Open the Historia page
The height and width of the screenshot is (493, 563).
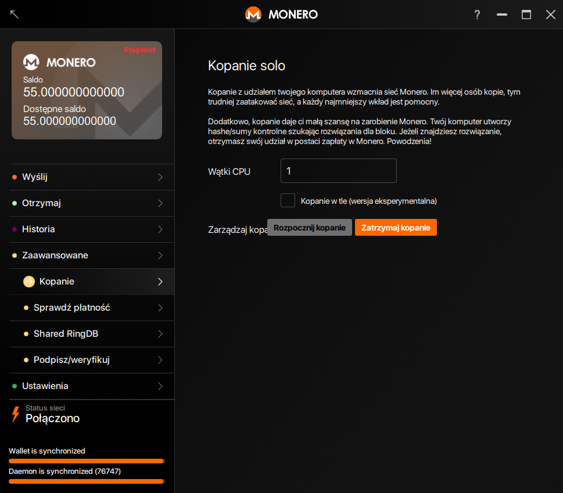[x=92, y=229]
